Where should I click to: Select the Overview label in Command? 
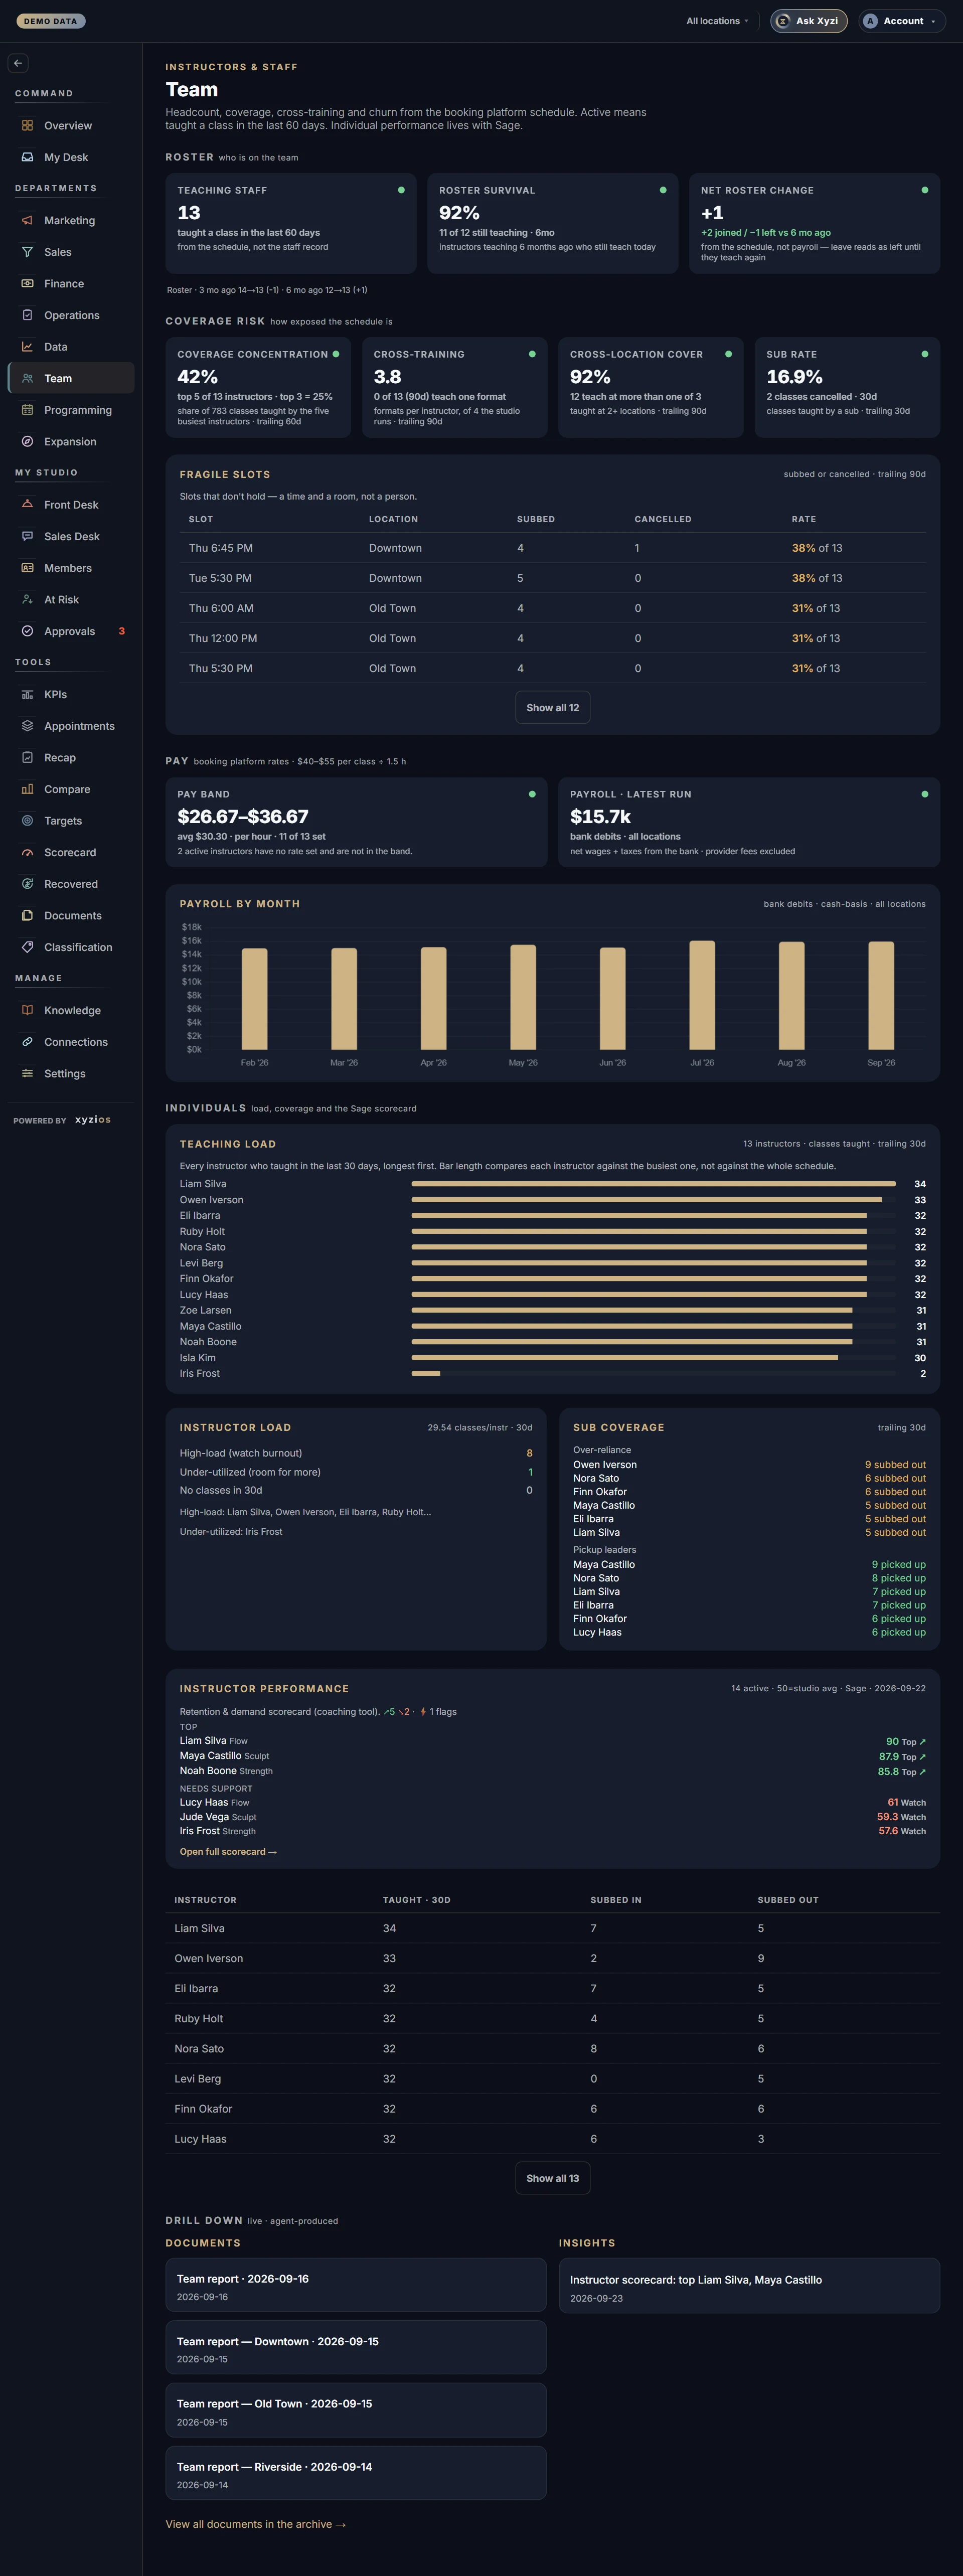[68, 126]
